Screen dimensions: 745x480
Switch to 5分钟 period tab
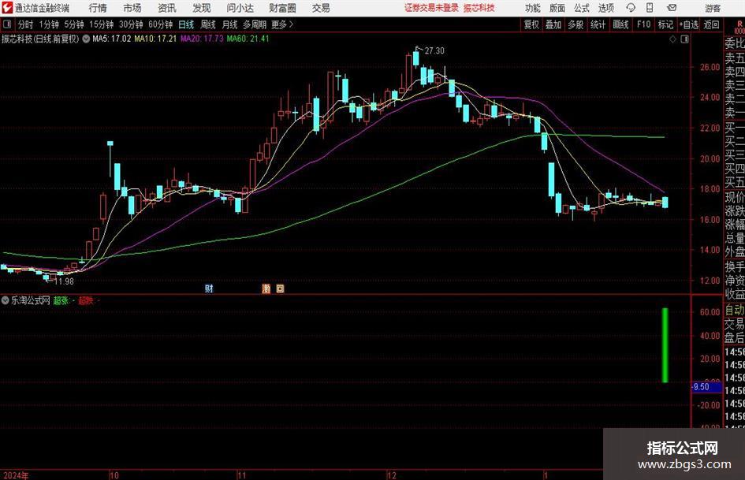(x=73, y=24)
